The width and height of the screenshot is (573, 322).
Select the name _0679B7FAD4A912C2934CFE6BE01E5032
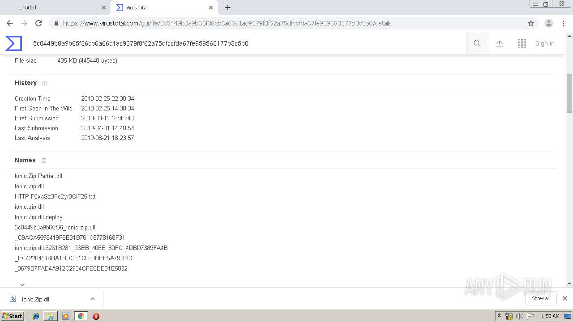(71, 269)
